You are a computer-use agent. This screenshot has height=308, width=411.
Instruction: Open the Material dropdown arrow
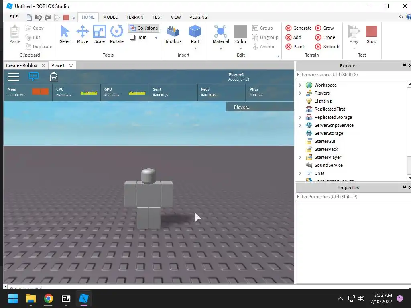[221, 48]
